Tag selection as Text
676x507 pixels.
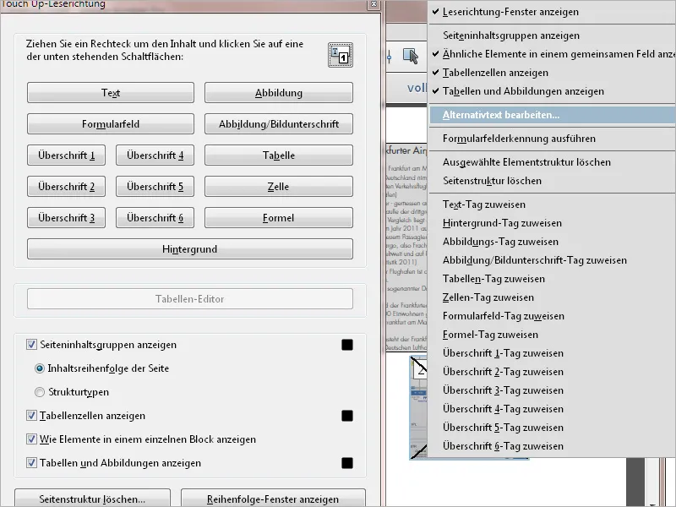111,93
